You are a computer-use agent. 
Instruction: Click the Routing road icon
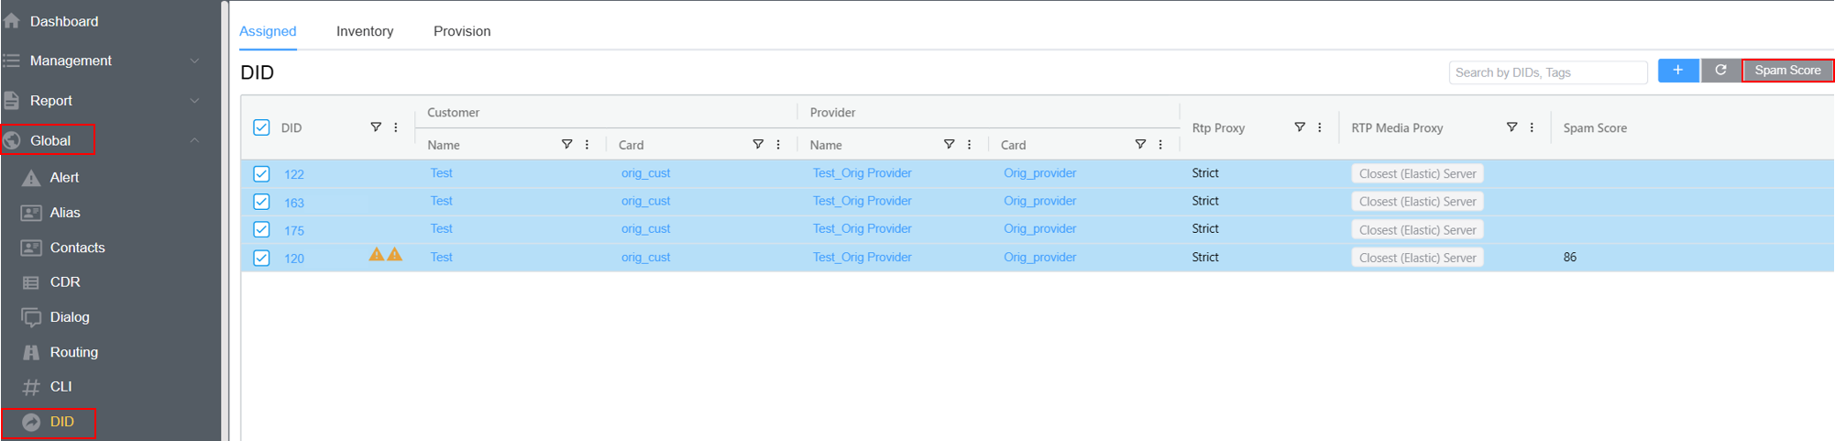[31, 352]
